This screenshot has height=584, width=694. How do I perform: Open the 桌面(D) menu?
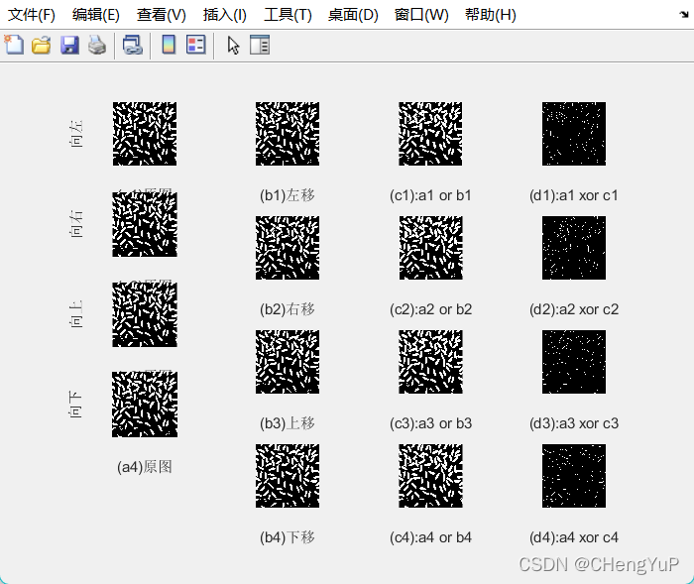tap(353, 15)
